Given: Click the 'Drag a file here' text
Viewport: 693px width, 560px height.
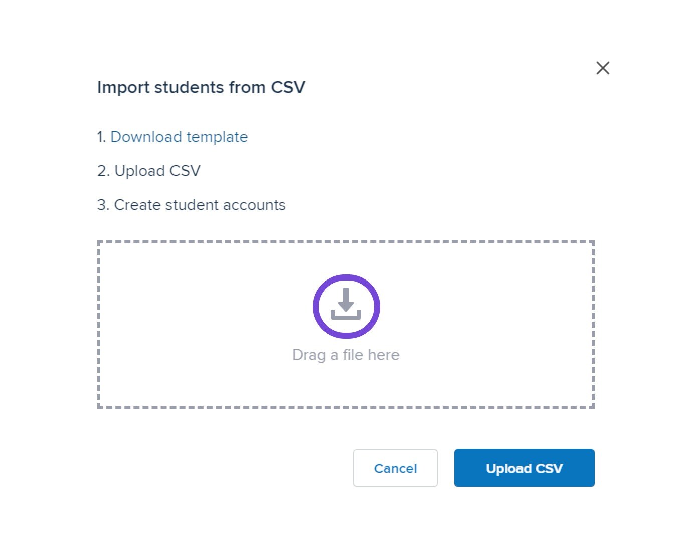Looking at the screenshot, I should [346, 355].
